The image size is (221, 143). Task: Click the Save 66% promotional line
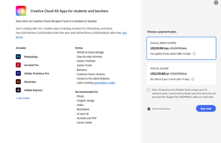(x=56, y=21)
